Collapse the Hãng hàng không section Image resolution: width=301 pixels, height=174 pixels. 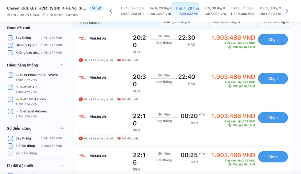coord(62,65)
